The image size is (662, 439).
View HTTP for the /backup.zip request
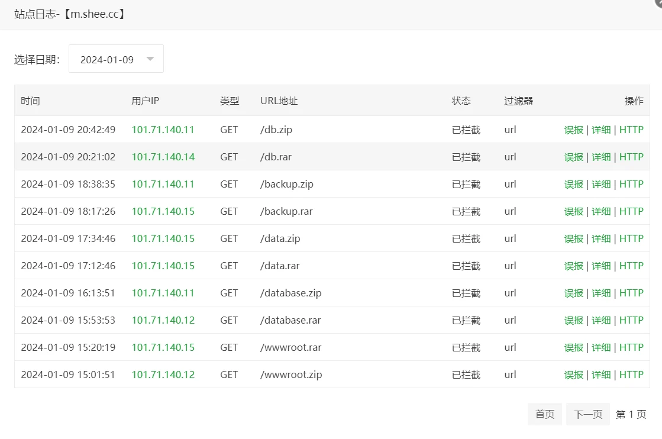[631, 184]
